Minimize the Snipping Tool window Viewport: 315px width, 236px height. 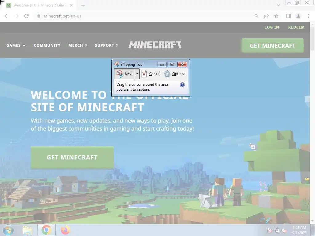click(x=162, y=65)
